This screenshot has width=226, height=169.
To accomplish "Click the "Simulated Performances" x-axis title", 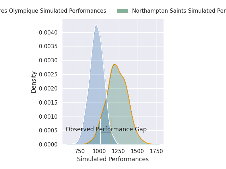I will 113,159.
